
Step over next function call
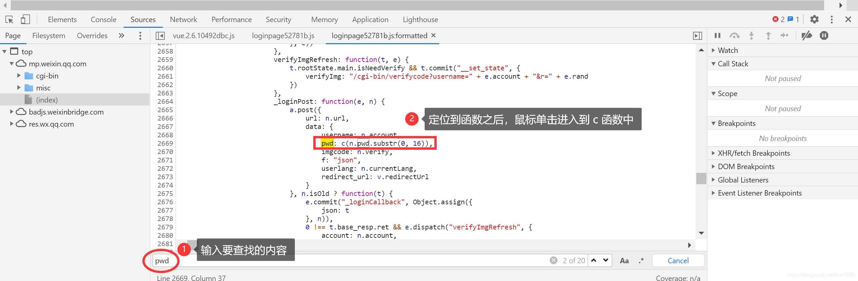[x=735, y=36]
